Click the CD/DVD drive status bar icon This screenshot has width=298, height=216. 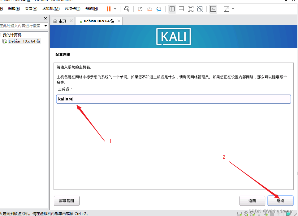click(246, 214)
